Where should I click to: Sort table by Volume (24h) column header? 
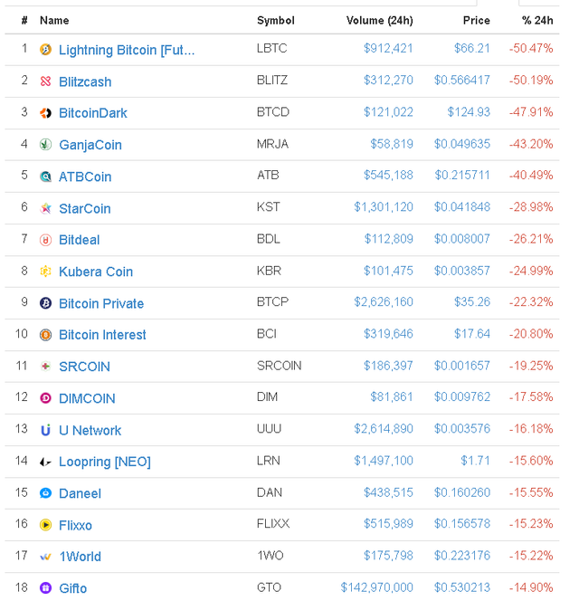pyautogui.click(x=379, y=20)
